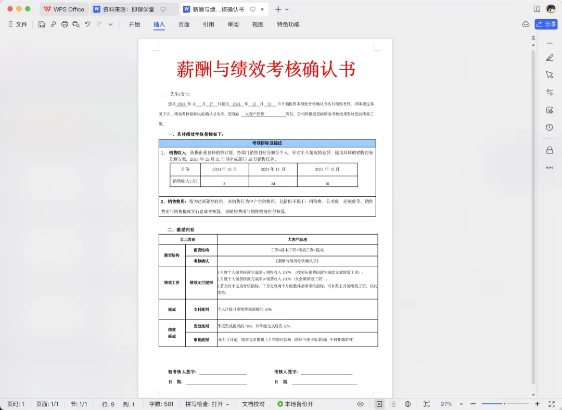Image resolution: width=562 pixels, height=410 pixels.
Task: Switch to the WPS Office home tab
Action: click(65, 9)
